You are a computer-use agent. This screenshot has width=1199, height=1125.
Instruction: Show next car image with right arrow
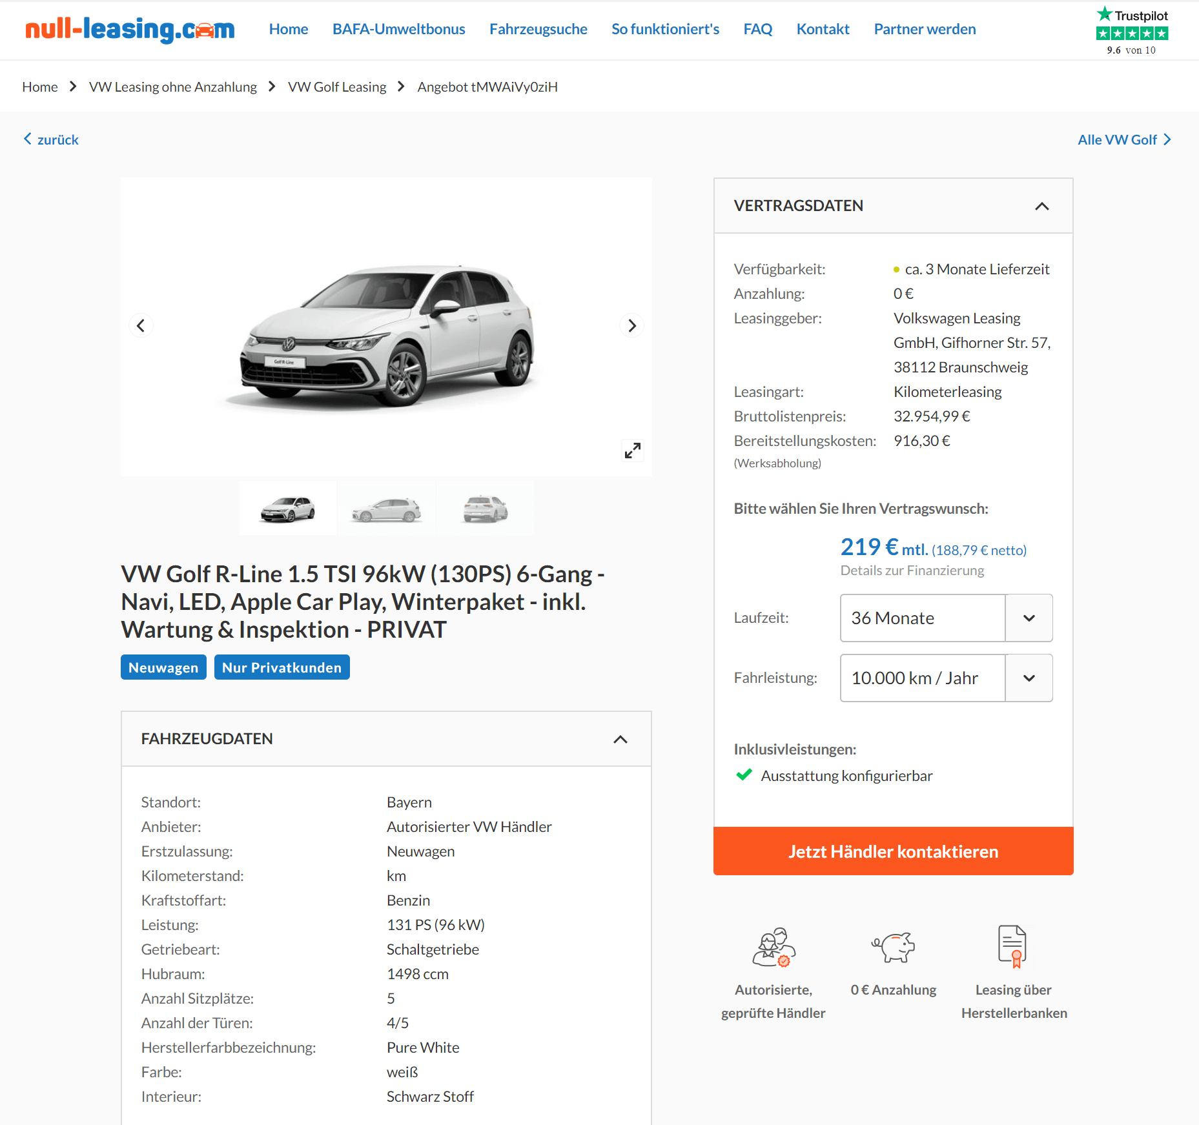(632, 325)
